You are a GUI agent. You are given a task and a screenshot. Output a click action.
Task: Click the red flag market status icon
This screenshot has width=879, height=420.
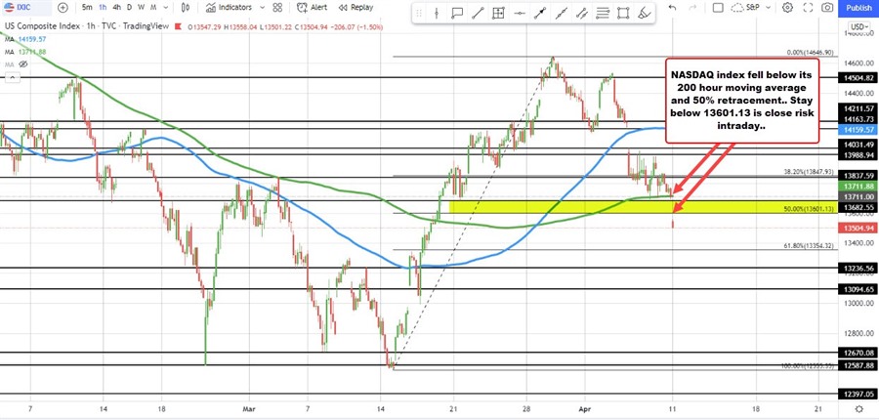(179, 26)
